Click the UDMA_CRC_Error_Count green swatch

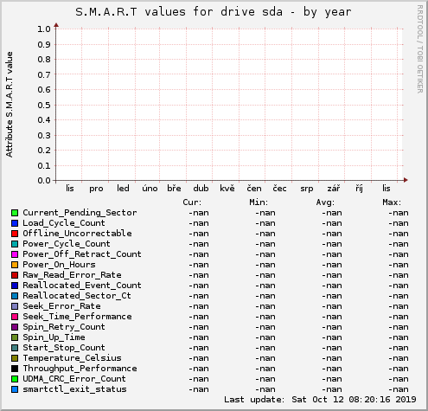click(x=15, y=379)
